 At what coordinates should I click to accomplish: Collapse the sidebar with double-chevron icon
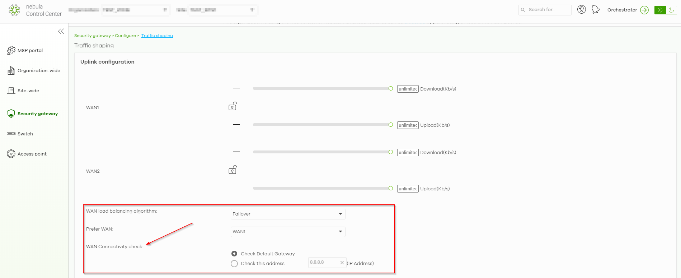click(61, 31)
